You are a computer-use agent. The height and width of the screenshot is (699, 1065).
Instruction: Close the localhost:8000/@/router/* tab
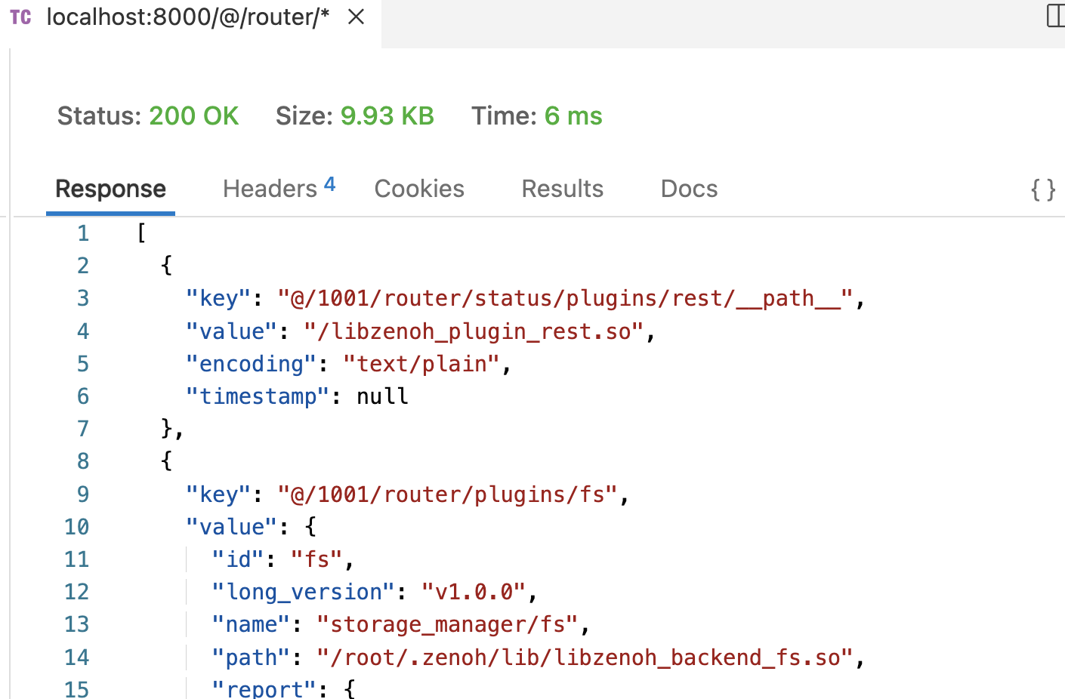pos(356,17)
